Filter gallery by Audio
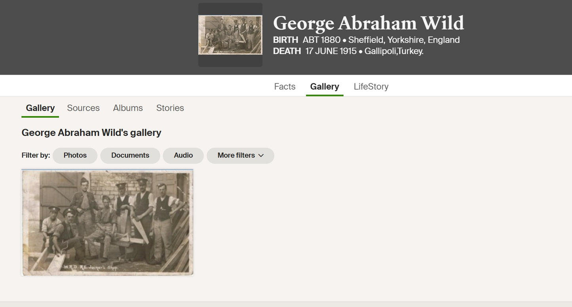Viewport: 572px width, 307px height. tap(183, 155)
